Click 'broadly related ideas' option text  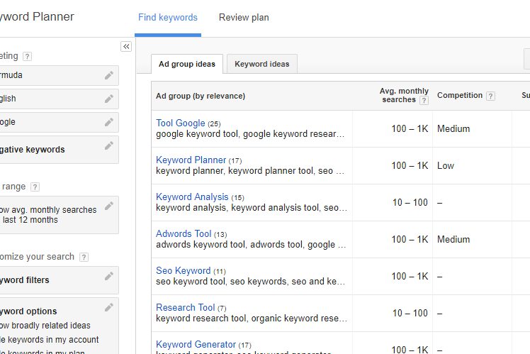(x=51, y=326)
